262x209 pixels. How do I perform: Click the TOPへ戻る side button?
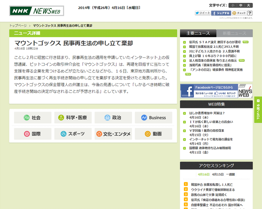(258, 110)
